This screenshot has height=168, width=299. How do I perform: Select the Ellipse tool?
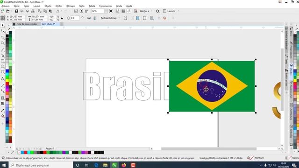click(x=2, y=66)
